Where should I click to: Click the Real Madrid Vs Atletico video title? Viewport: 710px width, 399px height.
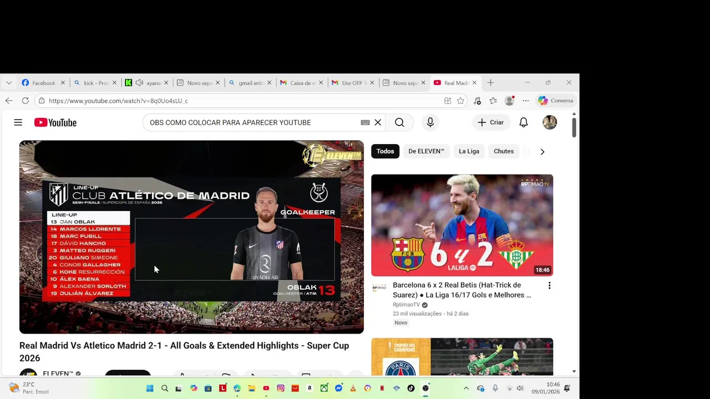[x=184, y=351]
